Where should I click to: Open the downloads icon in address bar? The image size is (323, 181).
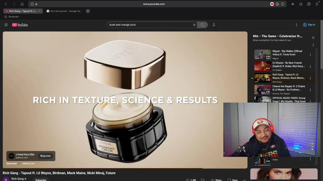pyautogui.click(x=277, y=4)
